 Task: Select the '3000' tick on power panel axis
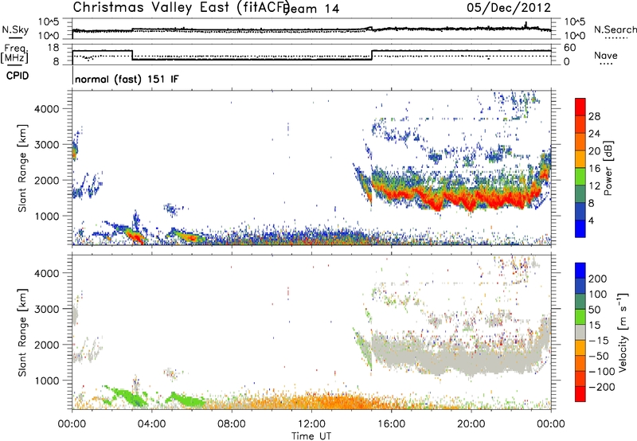(x=47, y=145)
